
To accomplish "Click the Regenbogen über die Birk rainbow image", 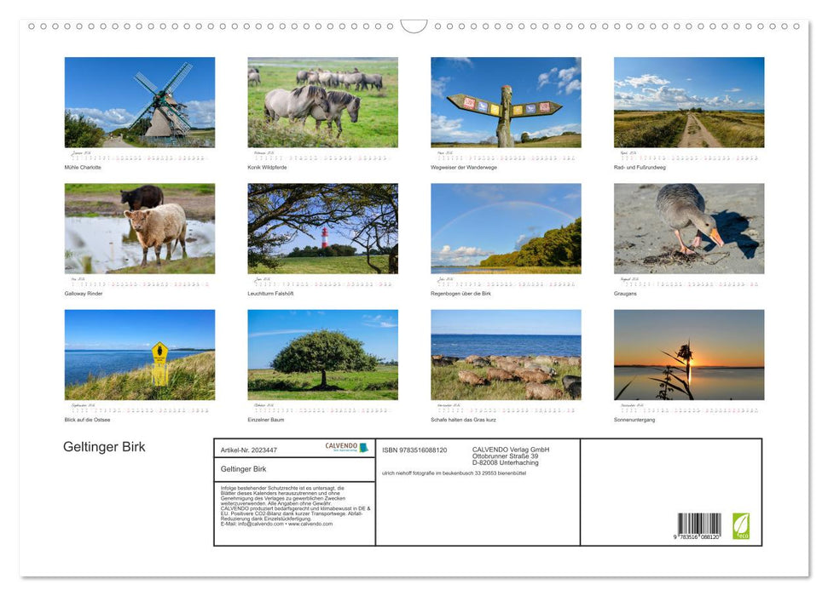I will (505, 227).
